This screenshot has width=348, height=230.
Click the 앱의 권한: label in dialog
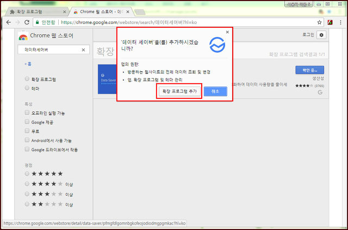[x=130, y=64]
